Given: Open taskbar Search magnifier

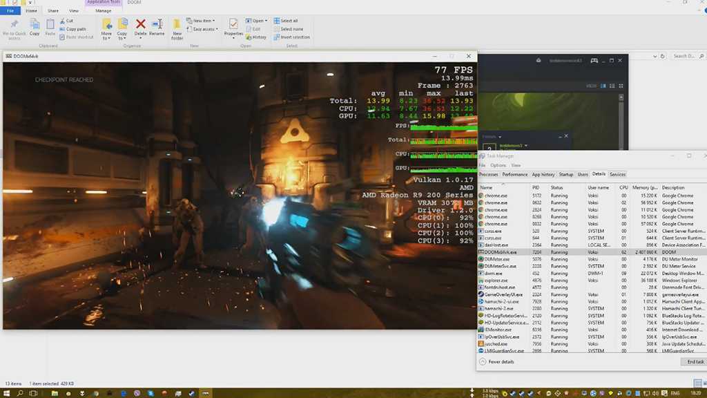Looking at the screenshot, I should [20, 393].
